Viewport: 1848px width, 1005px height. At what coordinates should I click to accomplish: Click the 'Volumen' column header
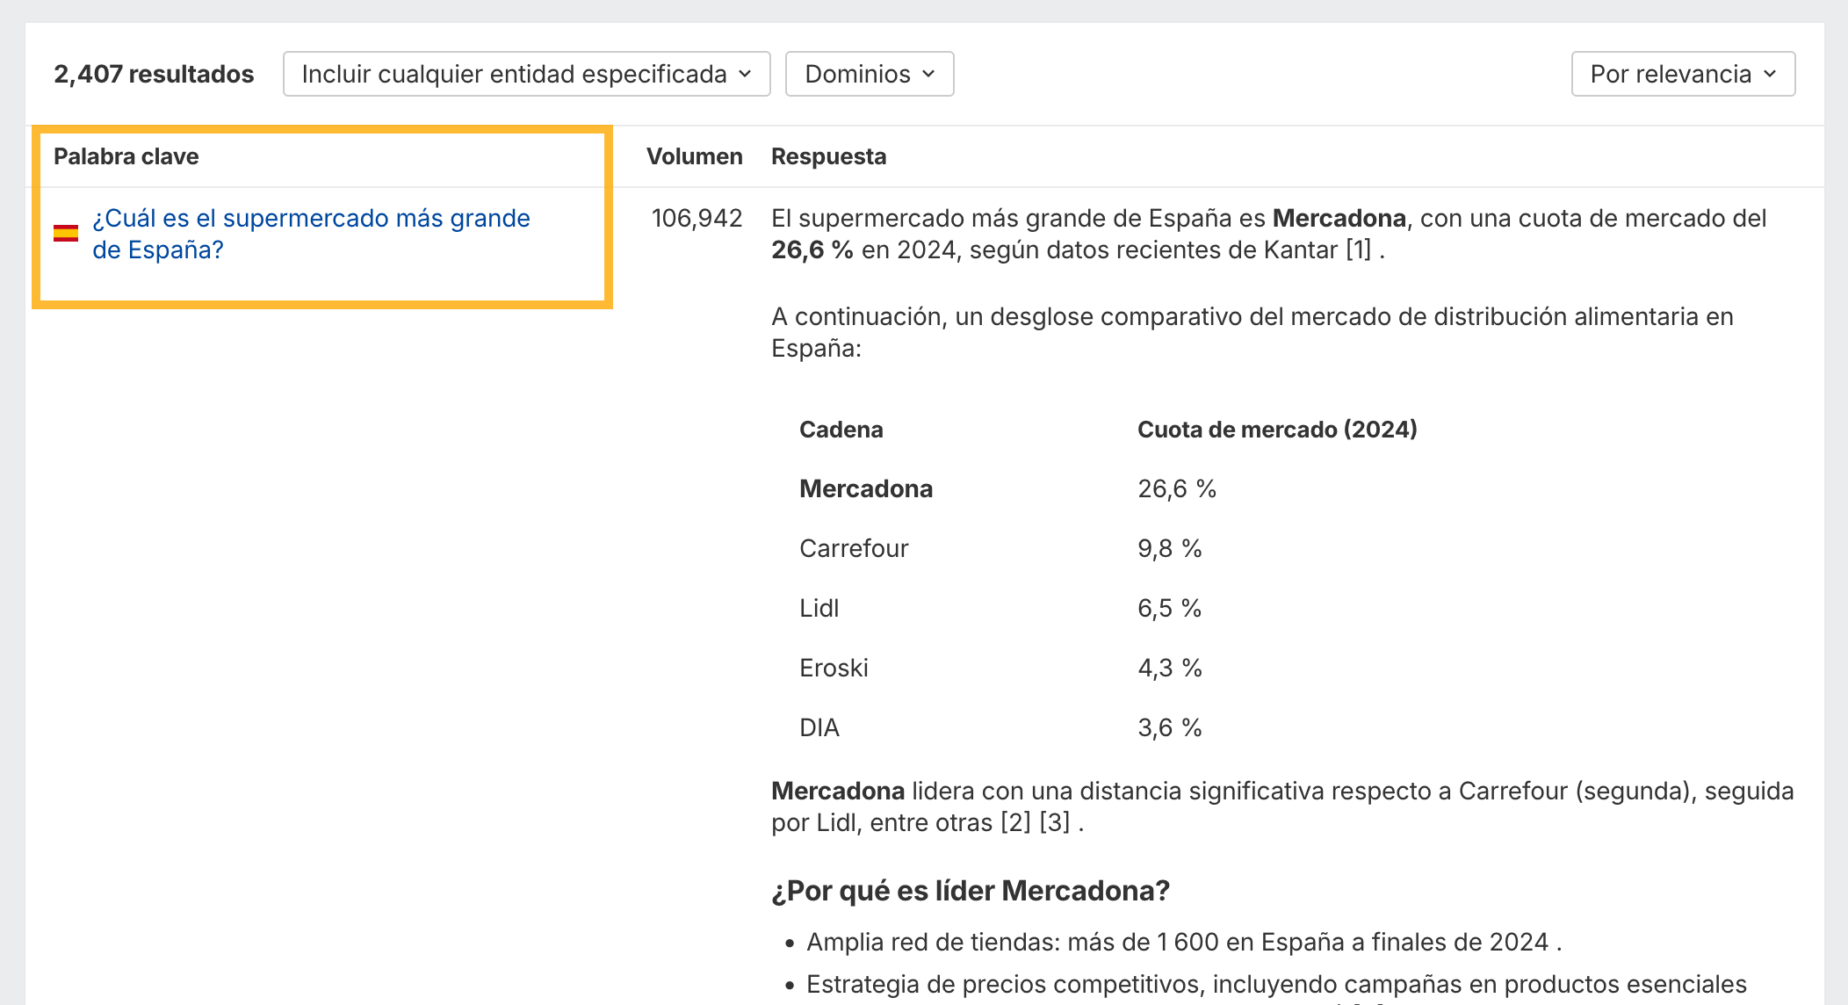coord(695,155)
